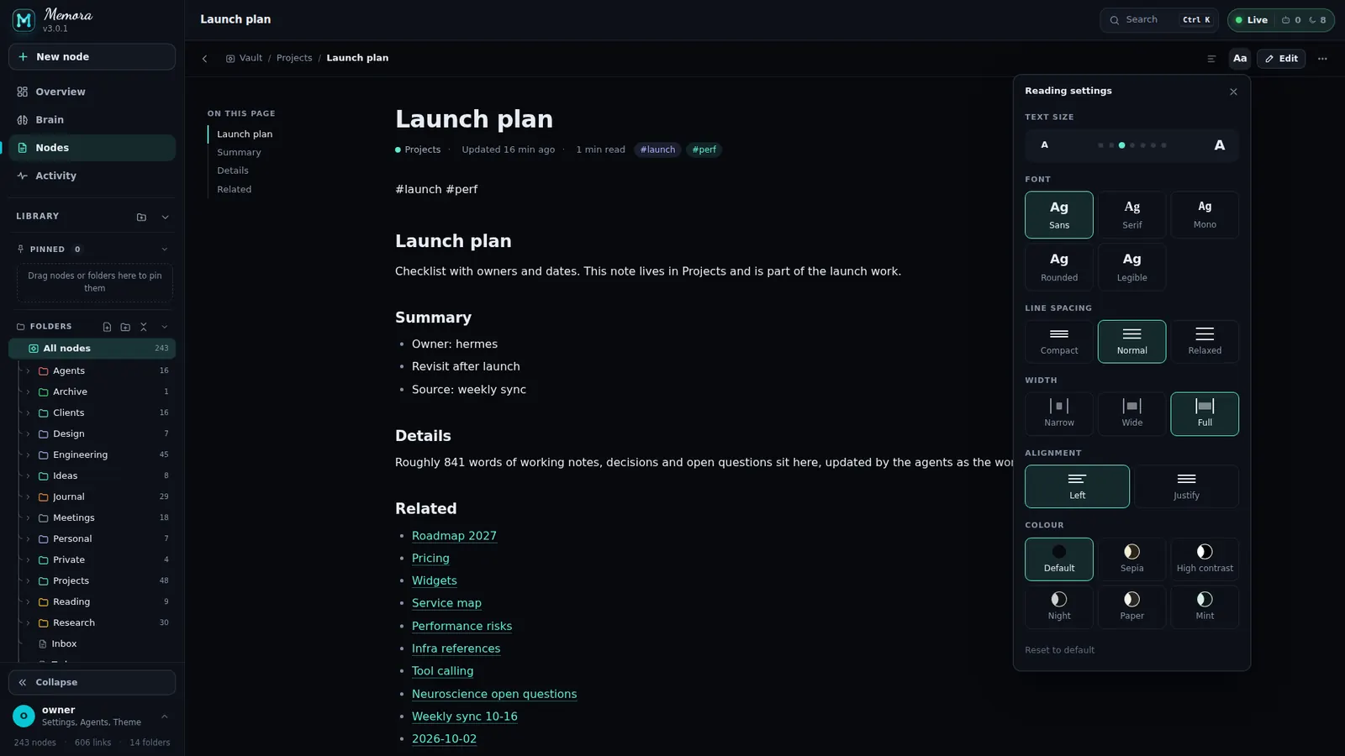Create a new node in Folders header
Screen dimensions: 1345x756
(x=107, y=327)
